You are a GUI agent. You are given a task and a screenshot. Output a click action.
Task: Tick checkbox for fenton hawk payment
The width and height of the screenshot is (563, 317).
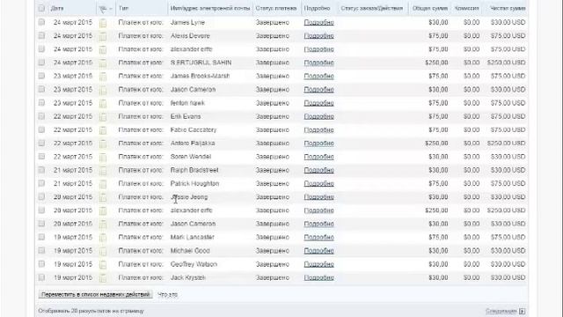point(41,102)
